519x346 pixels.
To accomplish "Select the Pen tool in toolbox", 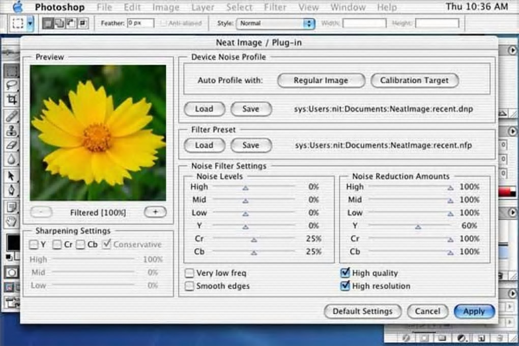I will (11, 191).
